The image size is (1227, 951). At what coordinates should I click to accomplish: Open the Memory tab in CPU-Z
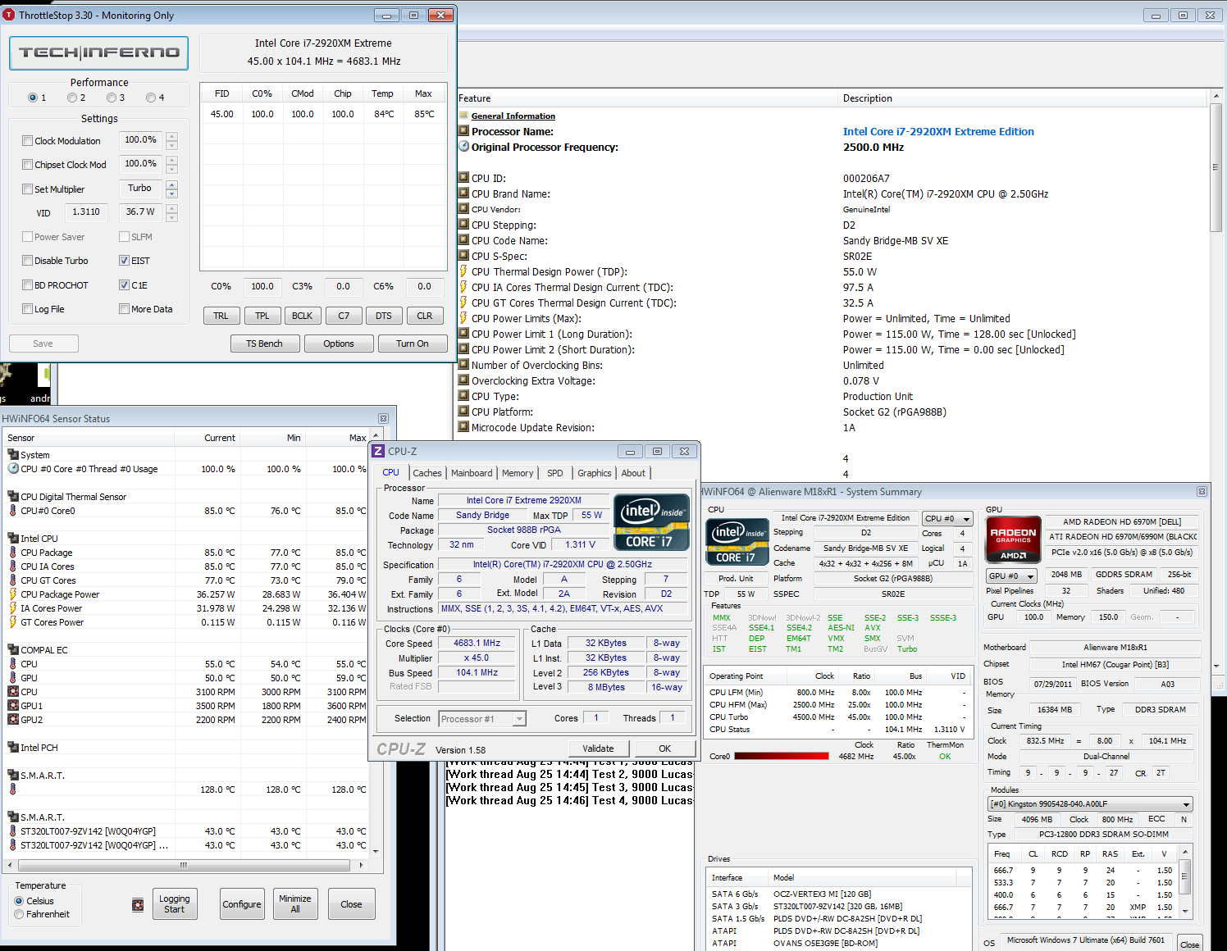(518, 473)
